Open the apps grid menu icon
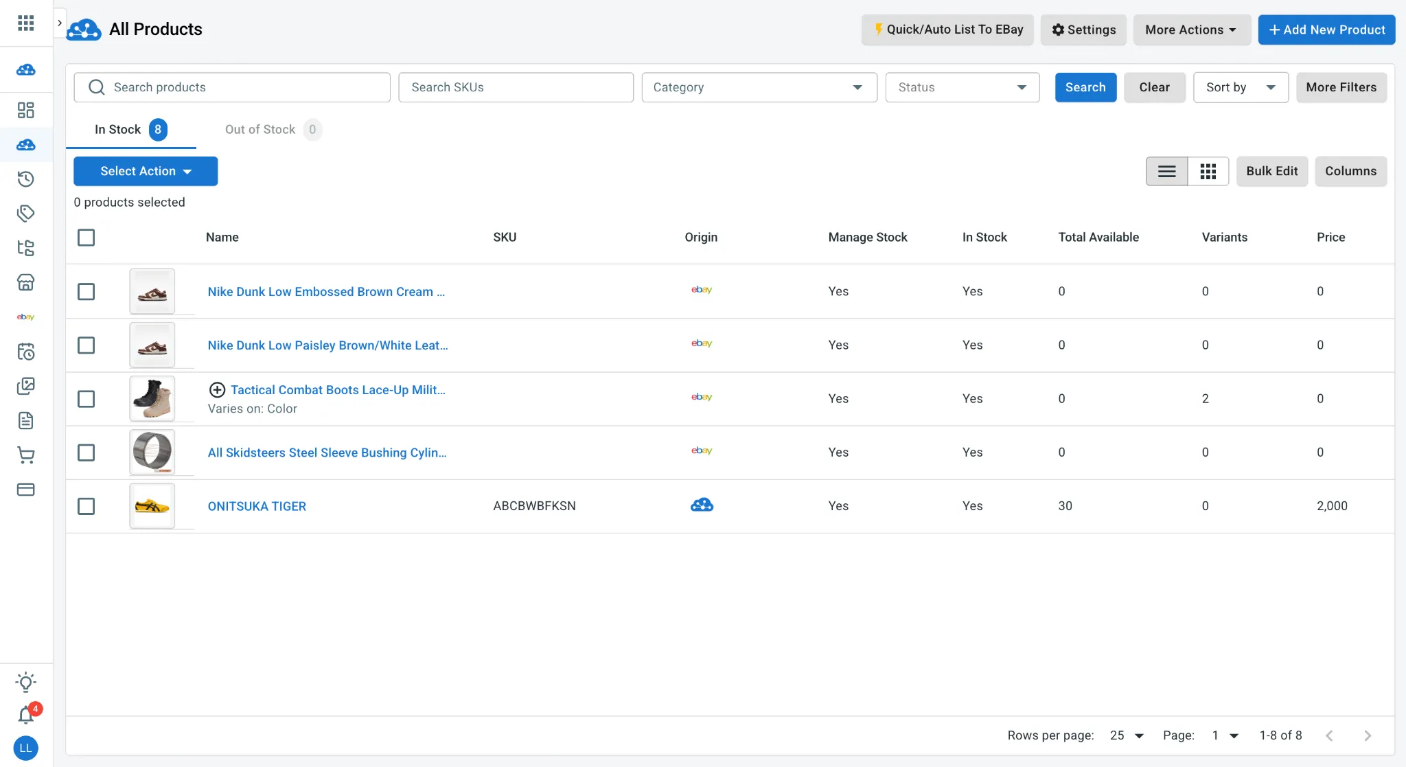1406x767 pixels. pyautogui.click(x=26, y=23)
